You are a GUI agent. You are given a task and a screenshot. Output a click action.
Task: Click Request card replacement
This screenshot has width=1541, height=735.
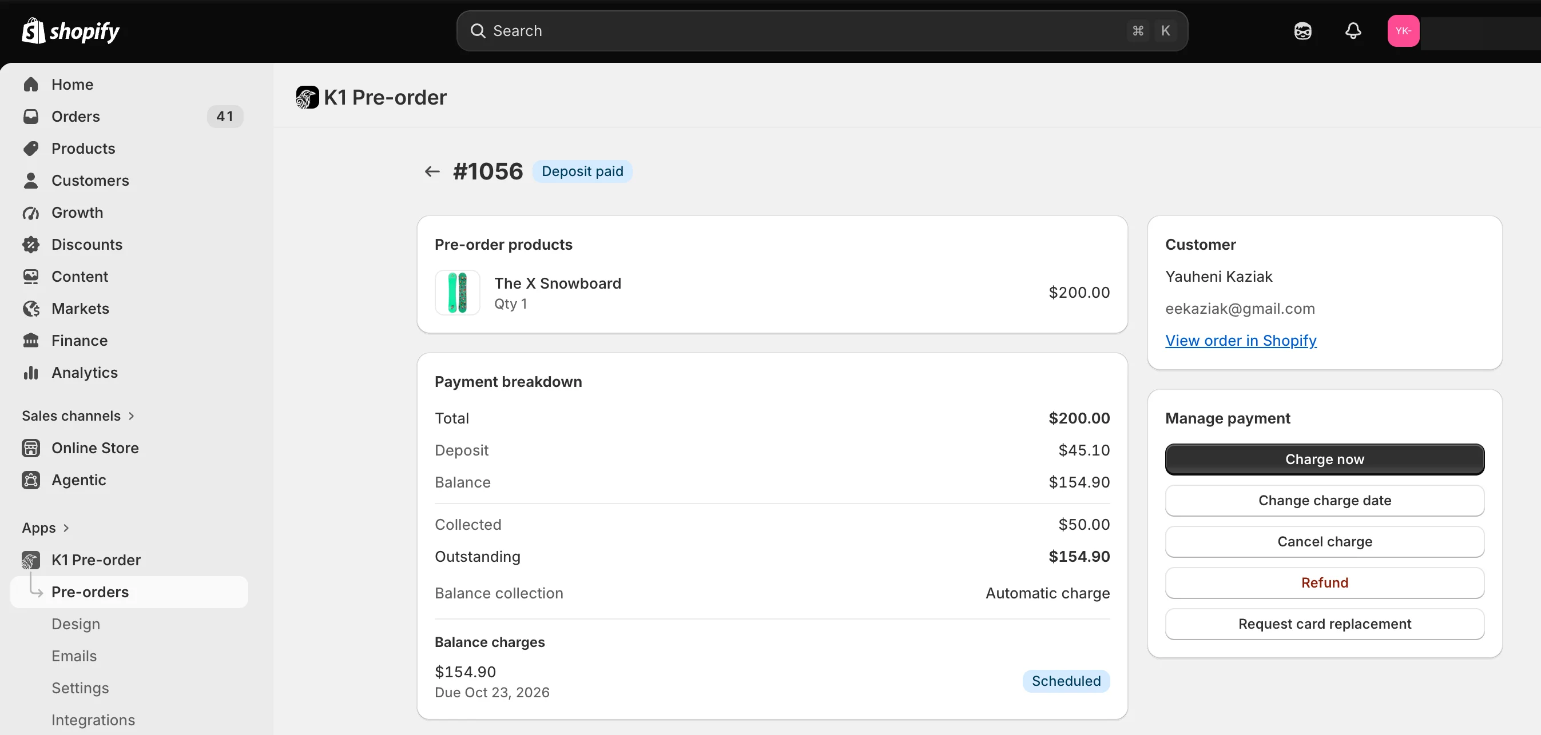tap(1324, 624)
